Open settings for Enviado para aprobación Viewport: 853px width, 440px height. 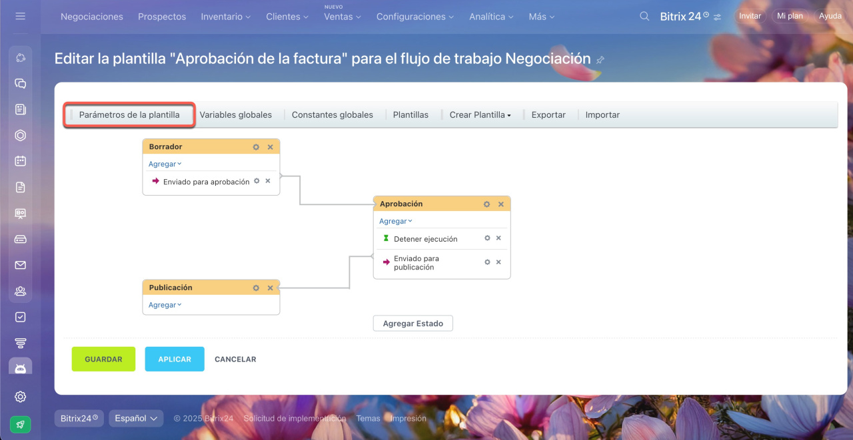pos(257,181)
